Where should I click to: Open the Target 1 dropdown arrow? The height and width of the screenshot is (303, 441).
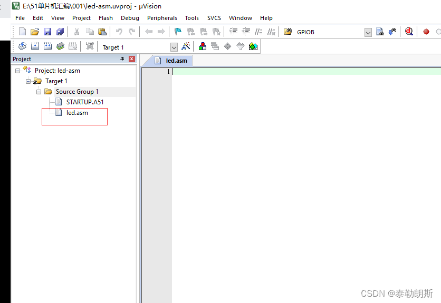pyautogui.click(x=174, y=47)
